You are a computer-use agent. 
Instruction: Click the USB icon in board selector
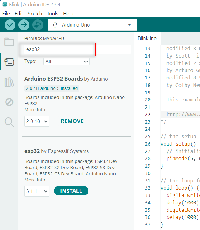click(55, 25)
